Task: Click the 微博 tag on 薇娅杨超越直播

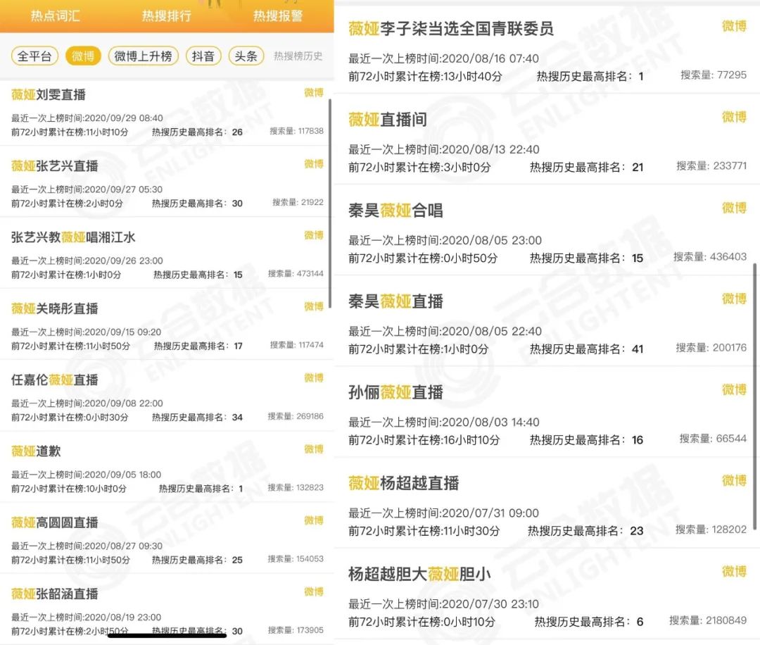Action: click(x=734, y=481)
